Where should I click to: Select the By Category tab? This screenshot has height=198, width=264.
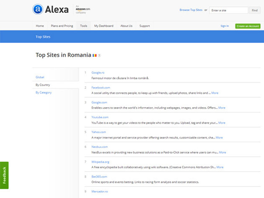click(44, 92)
